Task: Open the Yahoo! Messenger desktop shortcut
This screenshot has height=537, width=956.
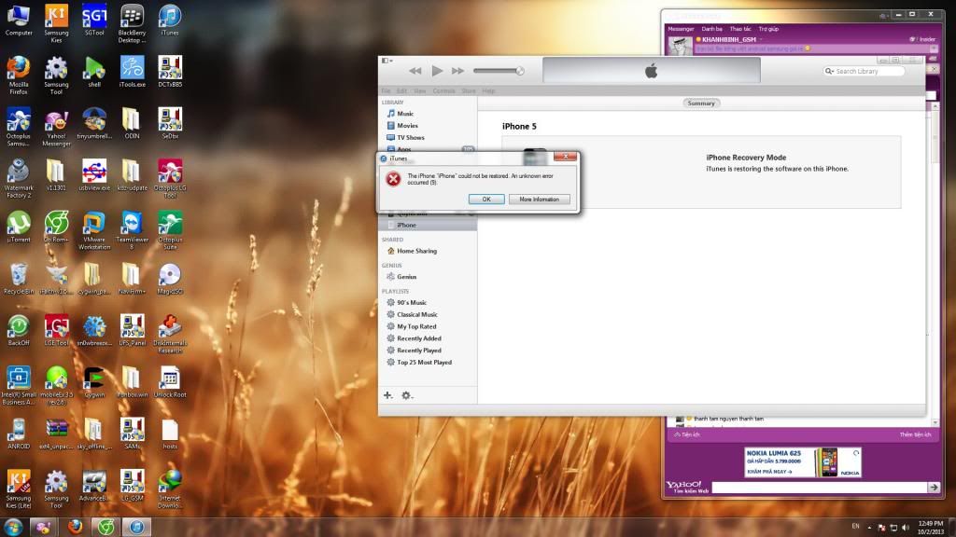Action: [x=56, y=127]
